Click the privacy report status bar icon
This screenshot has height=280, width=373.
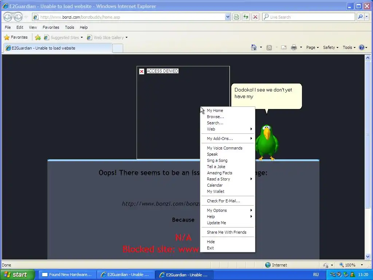click(x=325, y=265)
